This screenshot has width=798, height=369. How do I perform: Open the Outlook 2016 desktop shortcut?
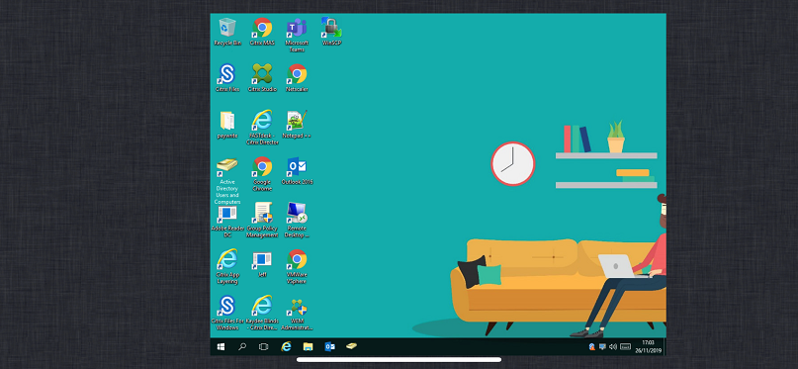297,171
